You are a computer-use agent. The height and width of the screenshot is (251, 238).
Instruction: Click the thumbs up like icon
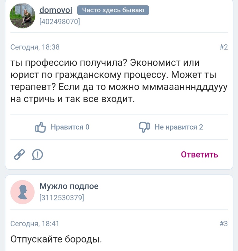click(40, 127)
